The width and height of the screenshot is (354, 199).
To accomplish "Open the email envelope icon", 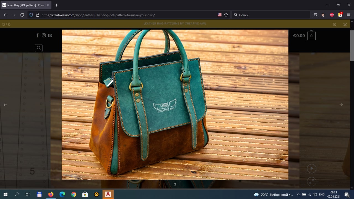I will (x=50, y=35).
